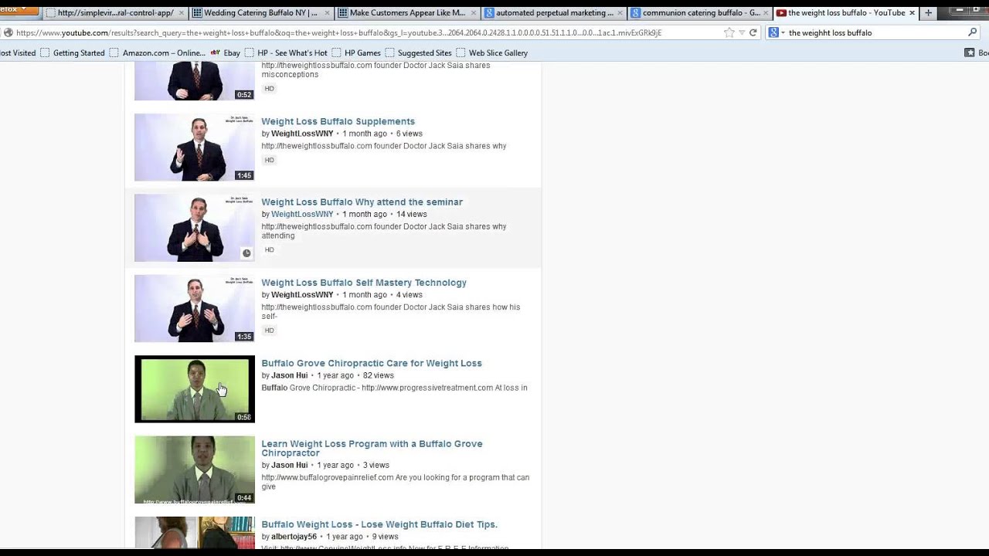
Task: Click Jason Hui channel under Chiropractic Care
Action: click(289, 375)
